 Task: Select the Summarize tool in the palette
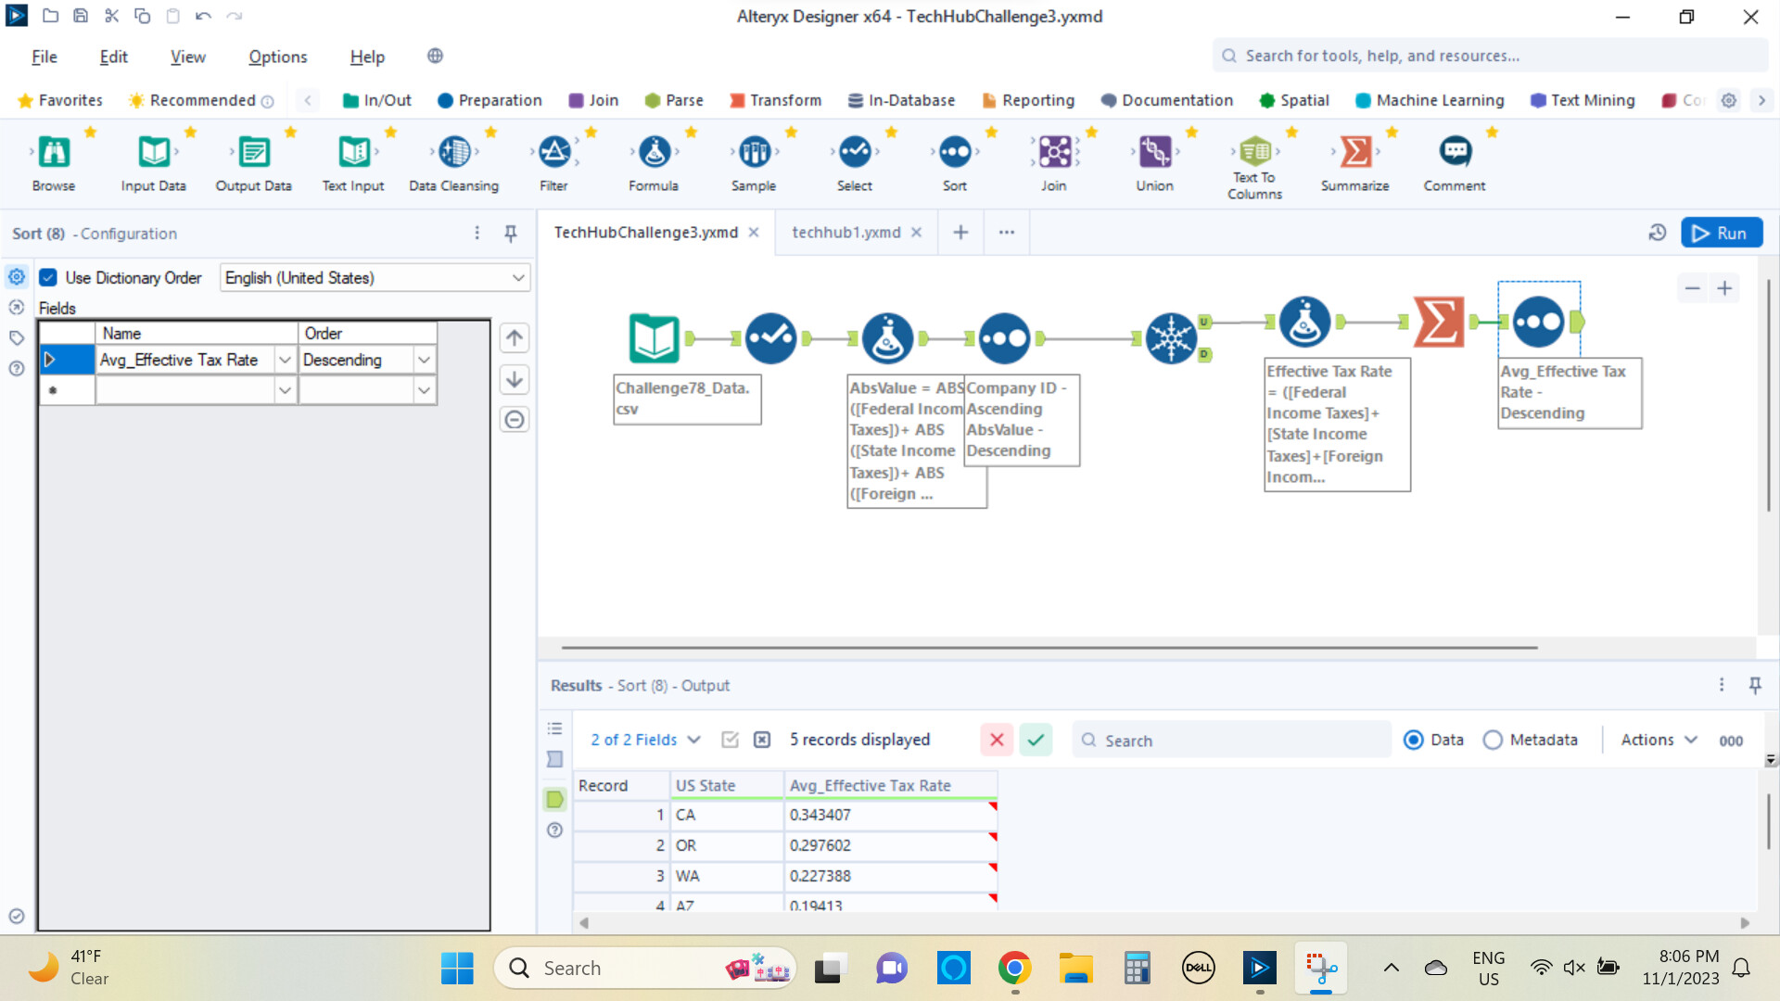[x=1354, y=153]
